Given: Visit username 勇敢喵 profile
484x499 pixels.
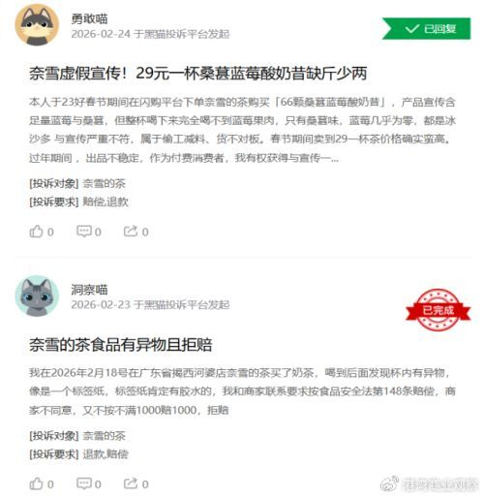Looking at the screenshot, I should click(89, 18).
